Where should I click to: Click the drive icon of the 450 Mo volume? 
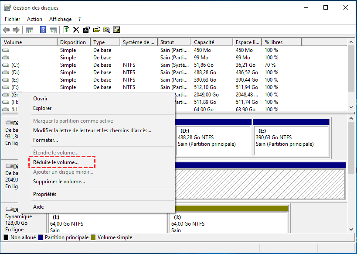6,50
